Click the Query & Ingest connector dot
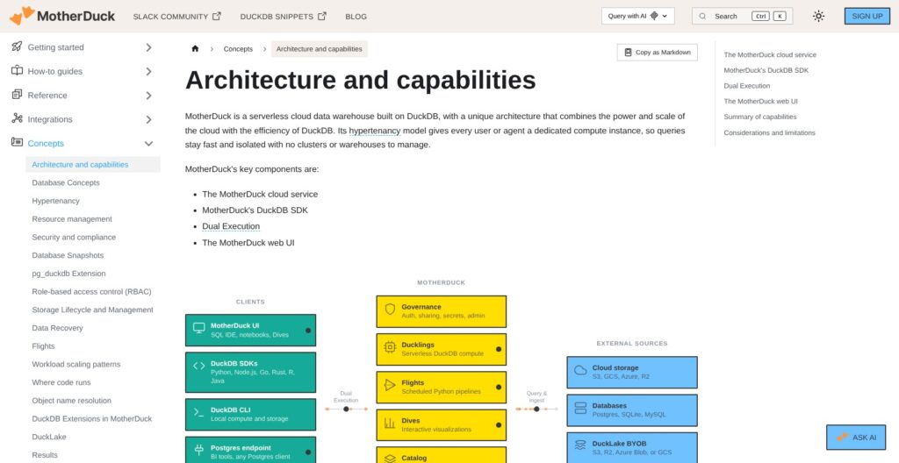This screenshot has width=899, height=463. point(536,410)
